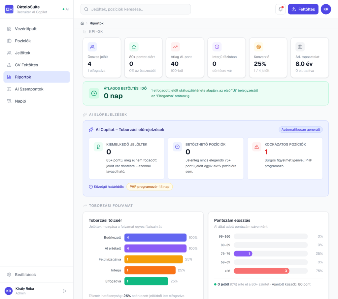
Task: Click the star icon on 80+ pontot card
Action: point(134,47)
